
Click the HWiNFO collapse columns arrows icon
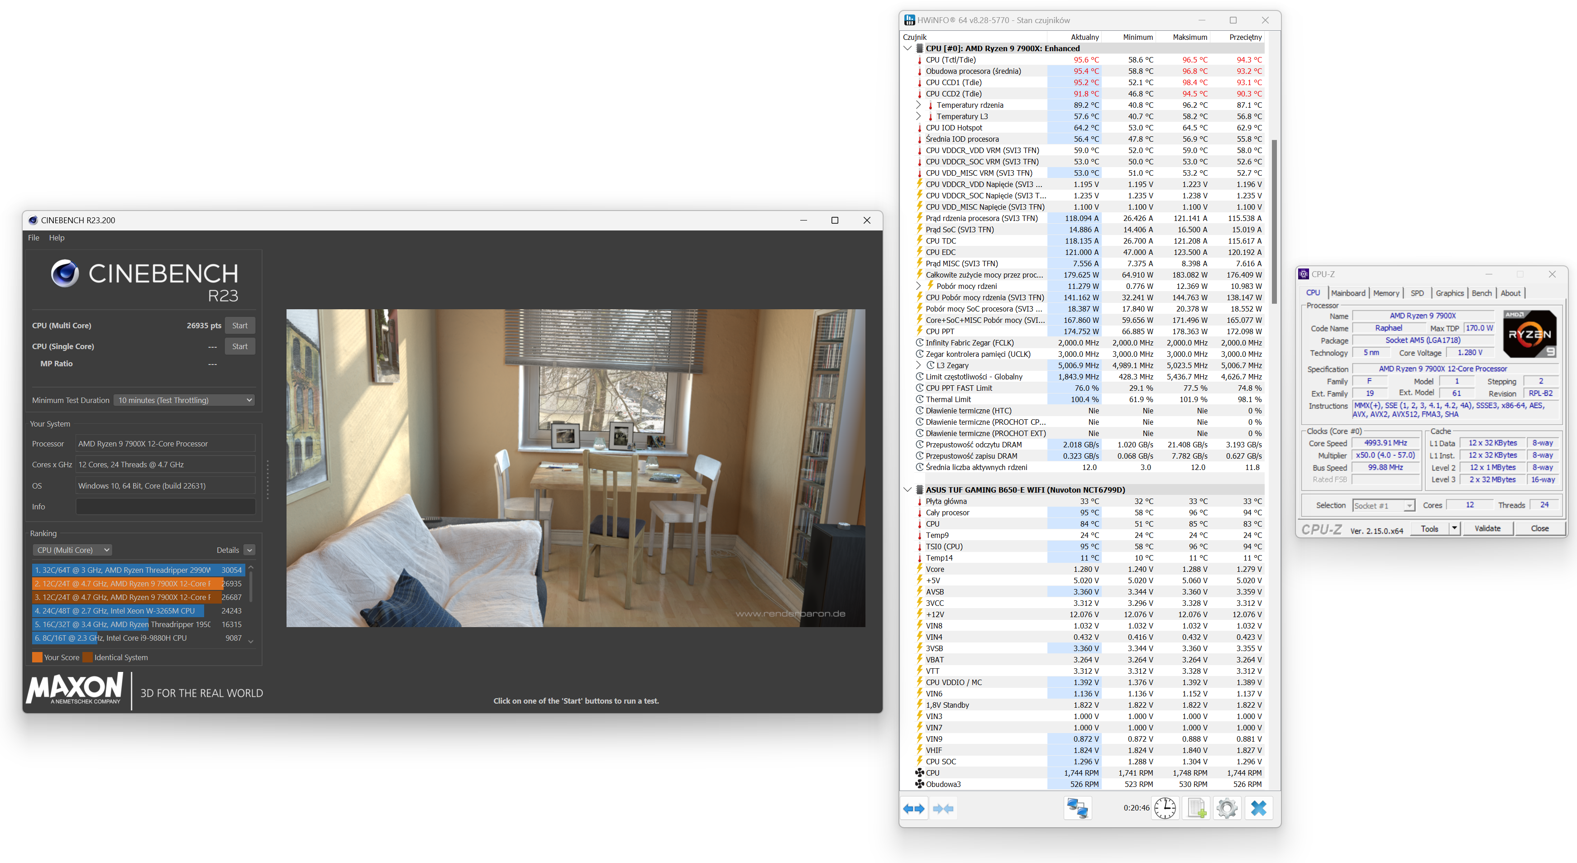(943, 809)
